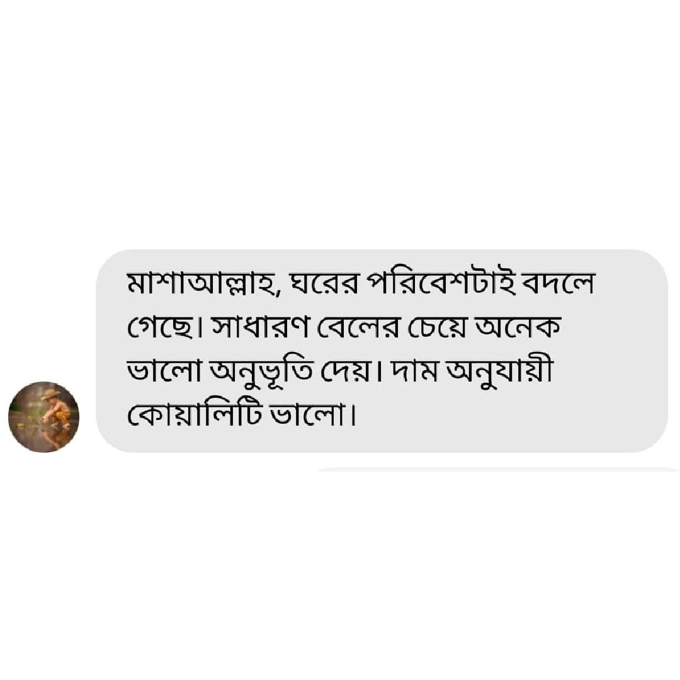Click the word কোয়ালিটি in last line
Screen dimensions: 680x680
coord(195,416)
